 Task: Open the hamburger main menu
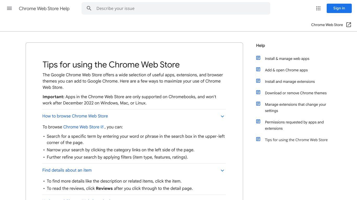(x=9, y=8)
